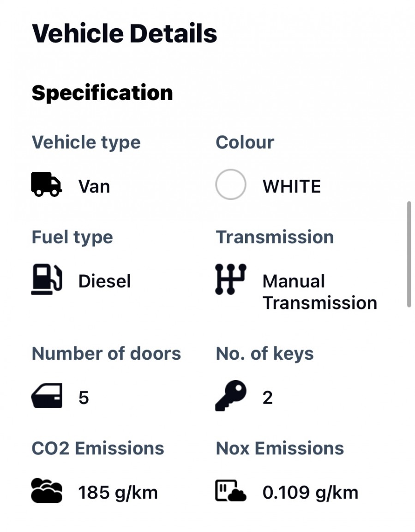Select the car door icon
The image size is (415, 532).
pyautogui.click(x=46, y=396)
